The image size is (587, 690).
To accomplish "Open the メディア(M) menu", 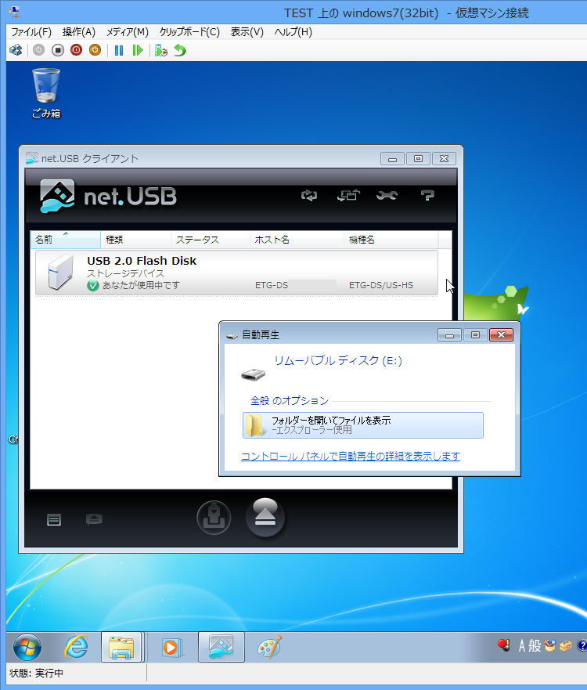I will 128,31.
